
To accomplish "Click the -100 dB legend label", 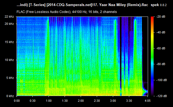I will click(162, 80).
